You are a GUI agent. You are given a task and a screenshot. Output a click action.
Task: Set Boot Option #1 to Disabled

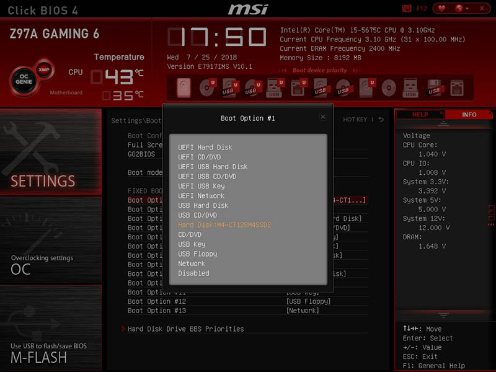193,273
